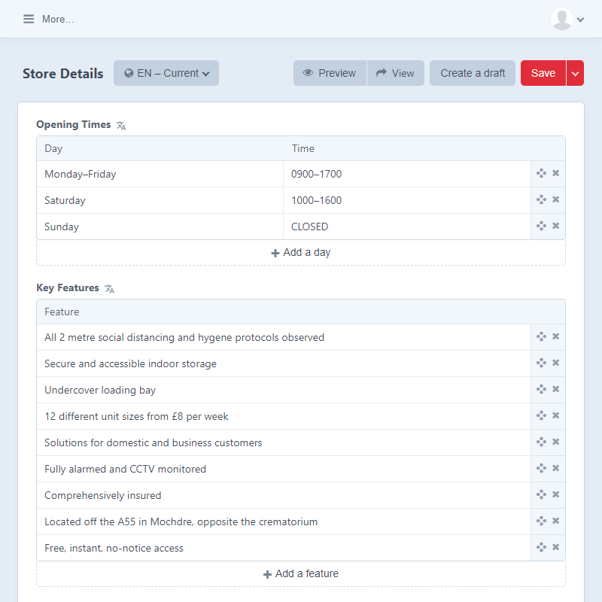Viewport: 602px width, 602px height.
Task: Save the store details
Action: click(543, 73)
